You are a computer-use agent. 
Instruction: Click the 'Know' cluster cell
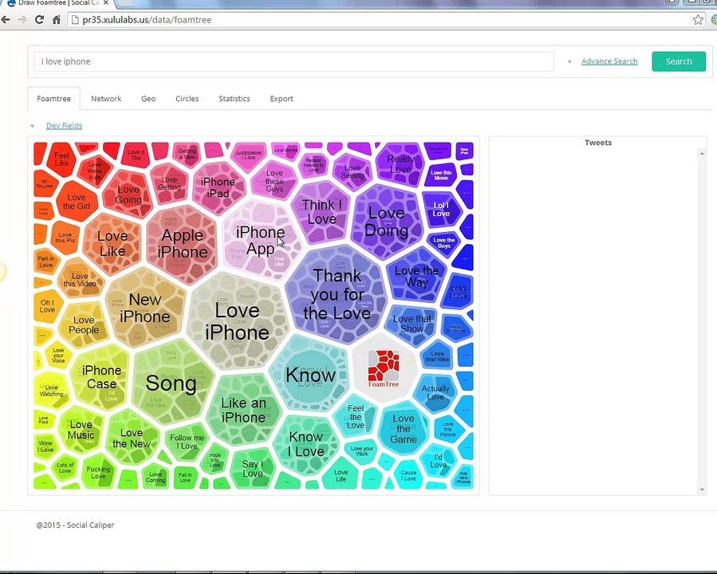point(310,375)
